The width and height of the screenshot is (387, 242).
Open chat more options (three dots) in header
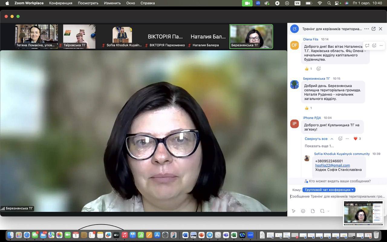(366, 29)
